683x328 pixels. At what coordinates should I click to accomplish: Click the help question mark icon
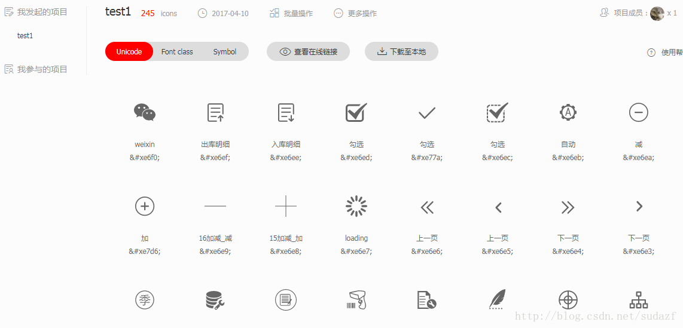click(651, 53)
